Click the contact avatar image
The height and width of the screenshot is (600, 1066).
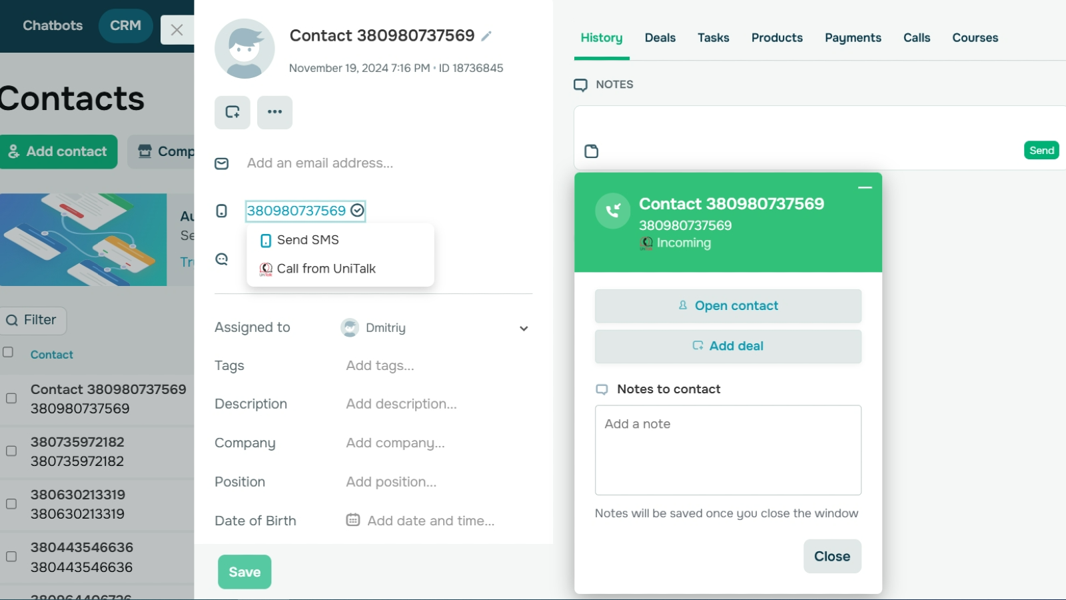[x=245, y=49]
